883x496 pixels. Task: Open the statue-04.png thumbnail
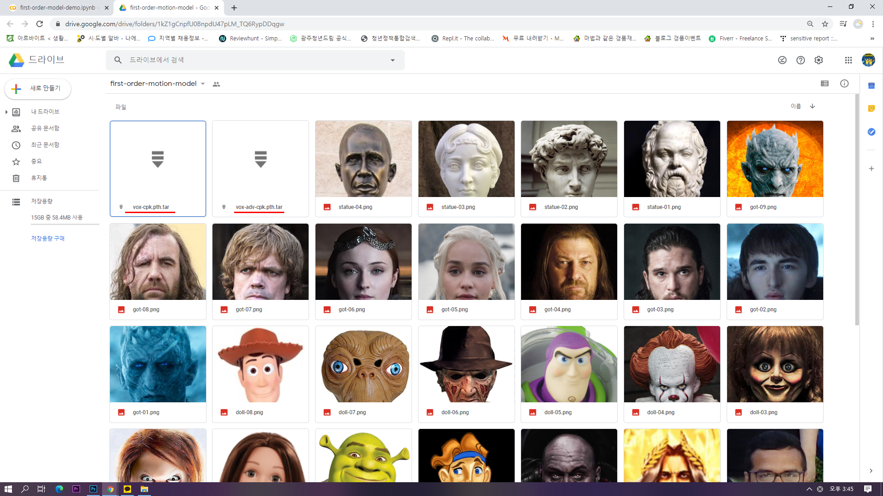point(363,159)
